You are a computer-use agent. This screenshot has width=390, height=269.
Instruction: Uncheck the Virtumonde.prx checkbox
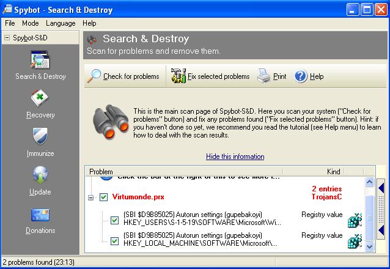(103, 197)
